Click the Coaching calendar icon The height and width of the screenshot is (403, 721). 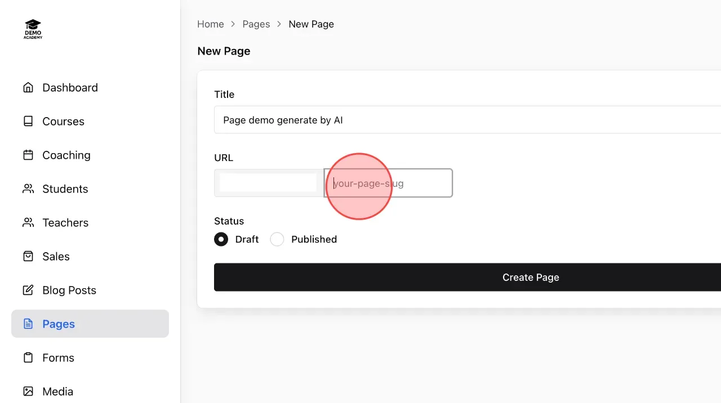point(28,155)
